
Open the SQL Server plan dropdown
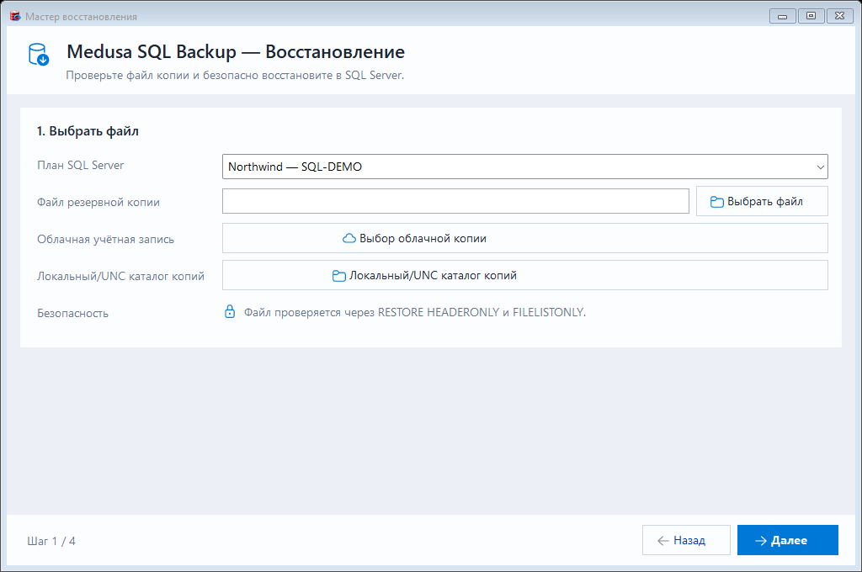525,167
